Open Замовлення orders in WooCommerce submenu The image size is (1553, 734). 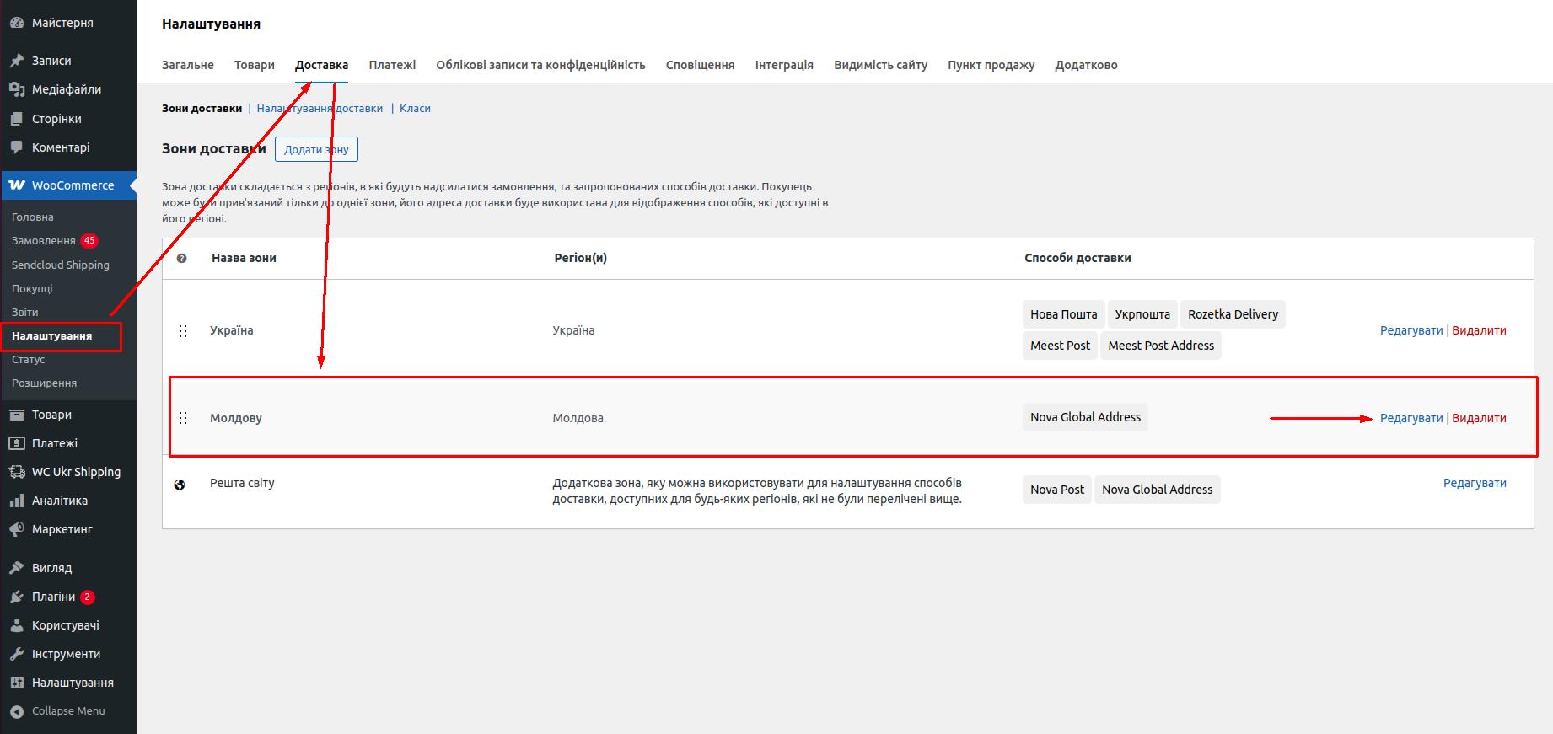[x=44, y=241]
